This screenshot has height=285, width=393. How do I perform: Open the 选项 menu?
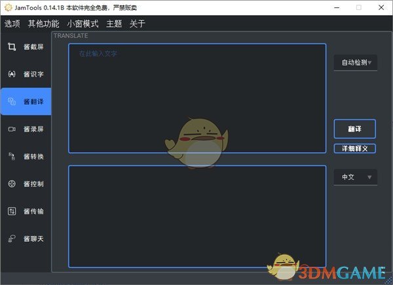pos(12,24)
